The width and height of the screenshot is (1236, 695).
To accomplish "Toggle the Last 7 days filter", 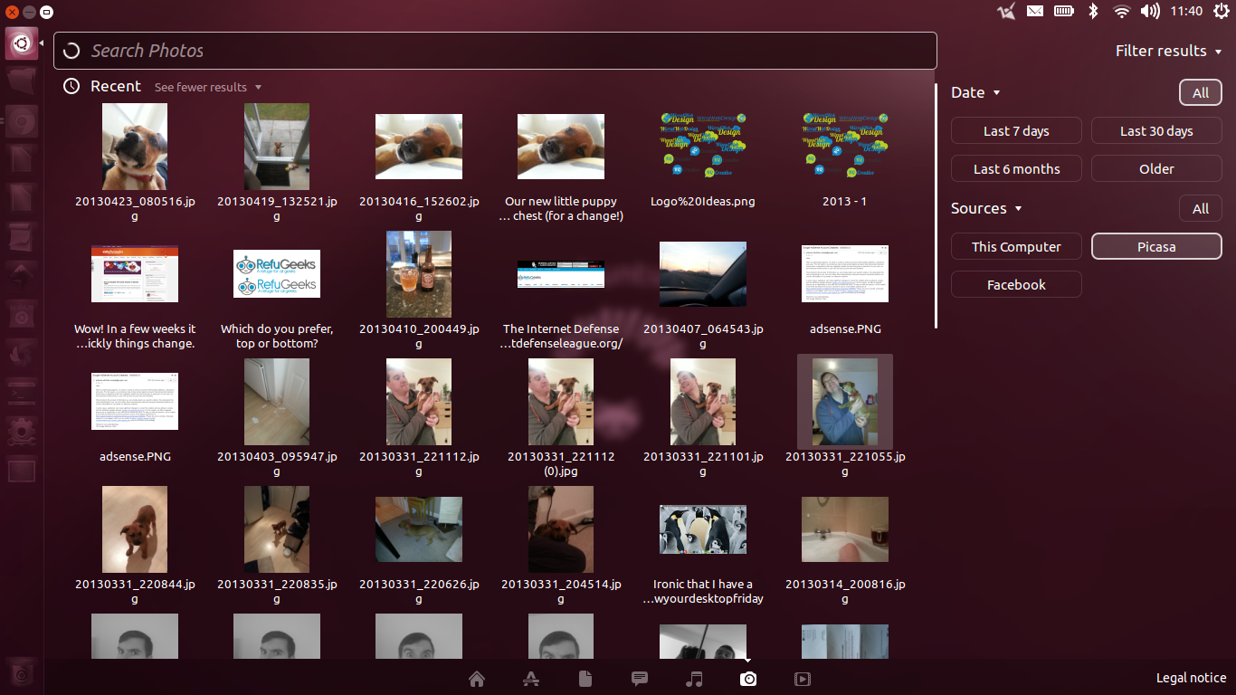I will point(1016,131).
